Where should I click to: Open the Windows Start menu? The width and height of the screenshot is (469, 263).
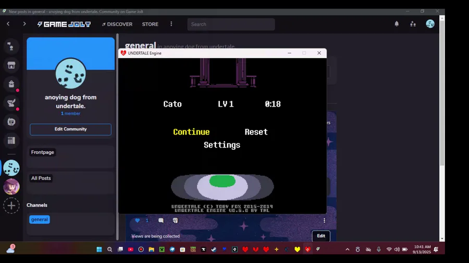tap(99, 249)
